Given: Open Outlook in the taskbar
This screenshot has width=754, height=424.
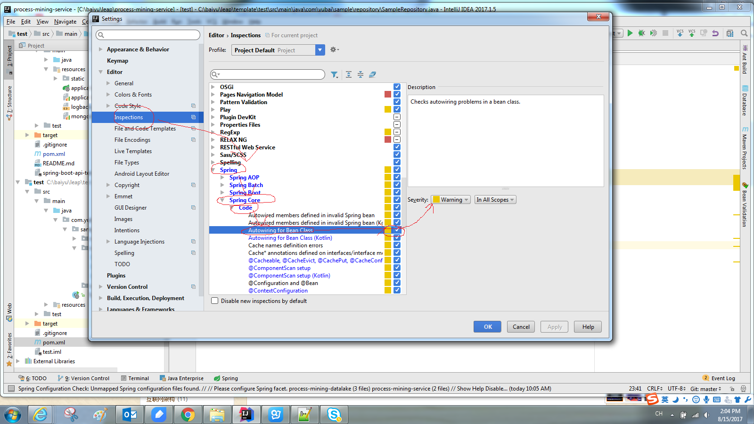Looking at the screenshot, I should (x=129, y=415).
